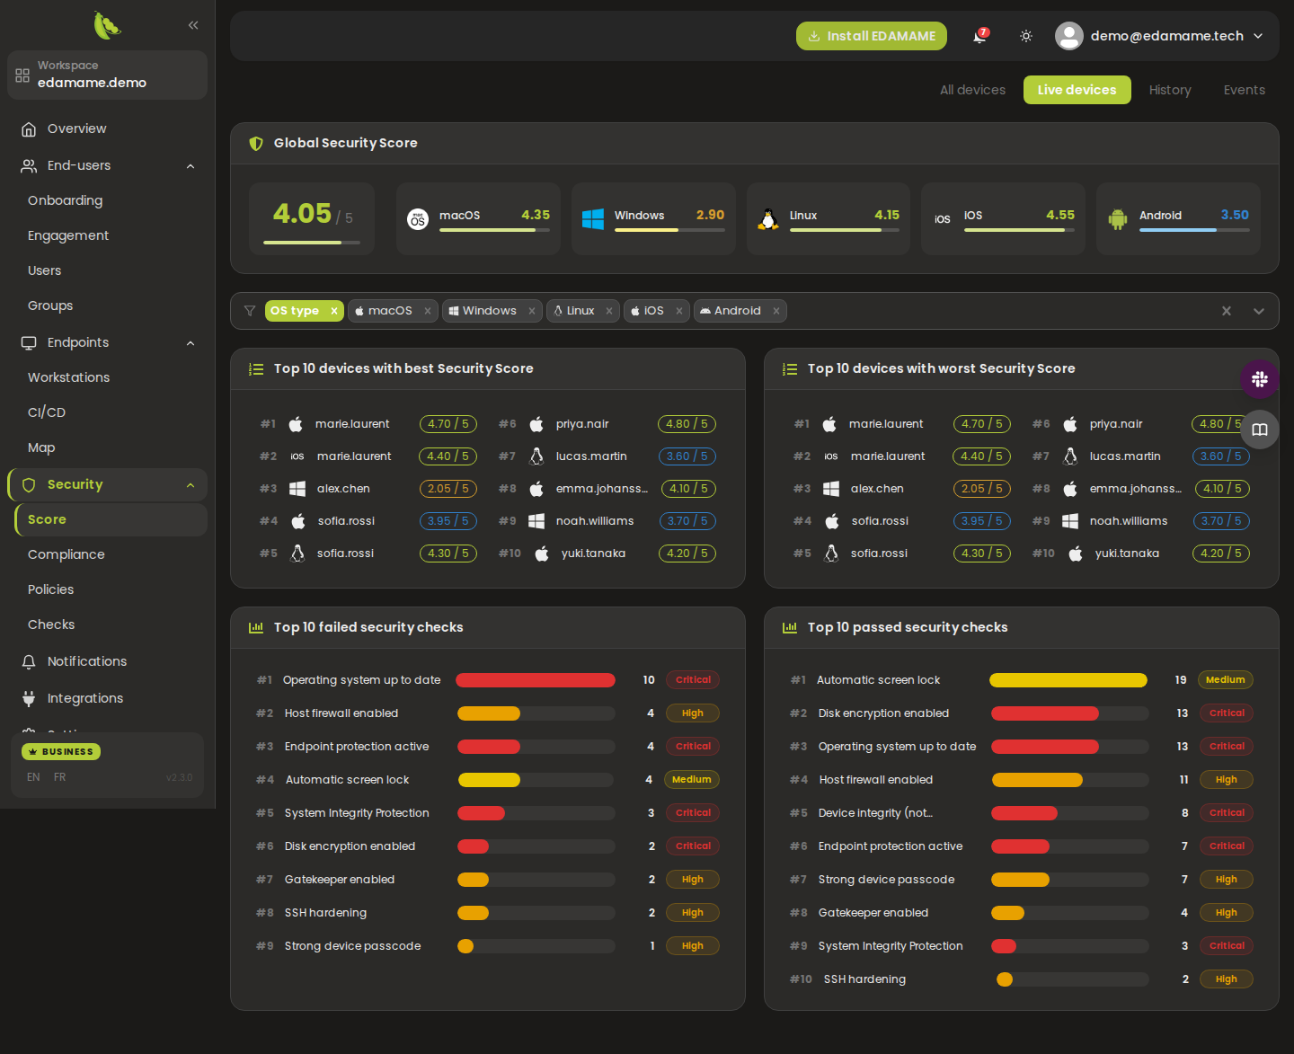Switch language to FR

click(59, 777)
